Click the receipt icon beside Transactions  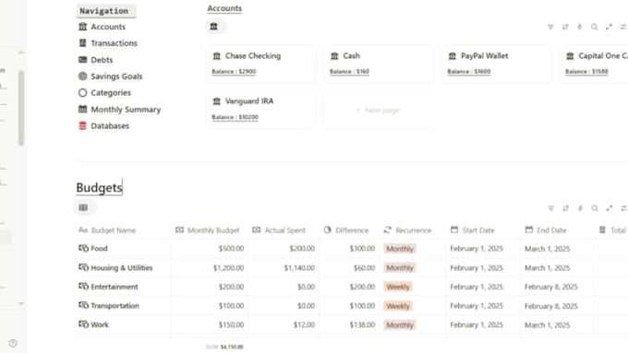point(82,43)
